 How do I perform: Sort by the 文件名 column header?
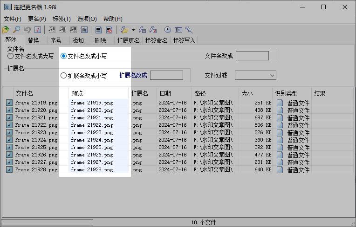click(x=41, y=93)
